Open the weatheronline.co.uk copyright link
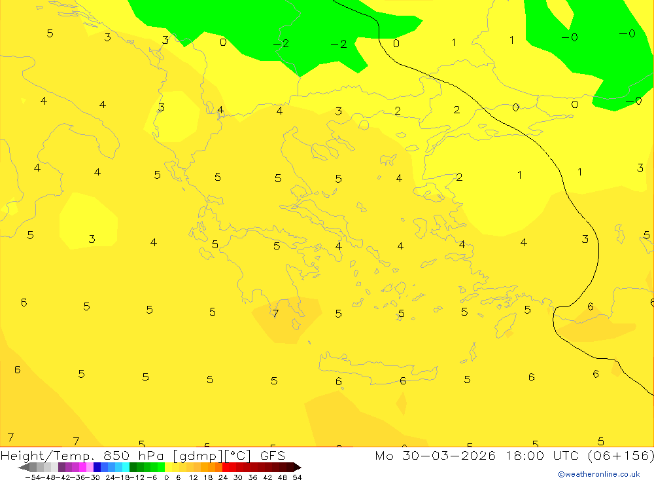The width and height of the screenshot is (654, 480). (x=599, y=474)
